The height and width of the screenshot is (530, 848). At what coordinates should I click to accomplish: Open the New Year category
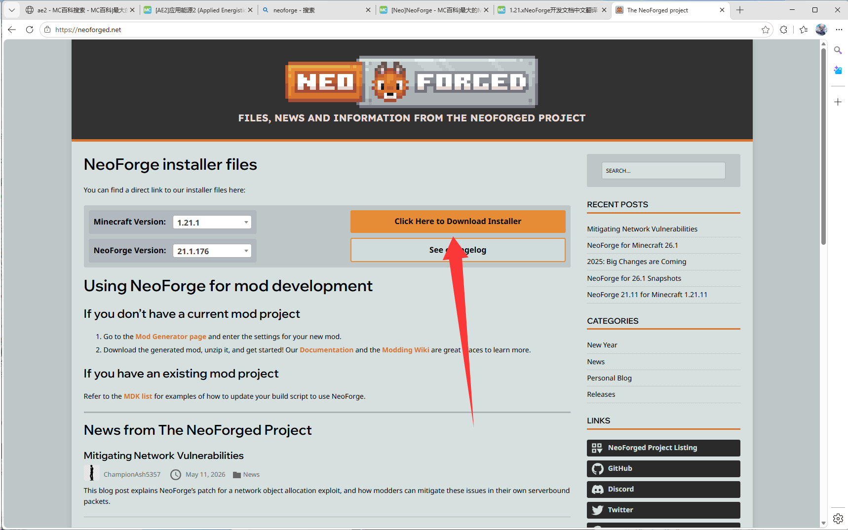pyautogui.click(x=602, y=345)
